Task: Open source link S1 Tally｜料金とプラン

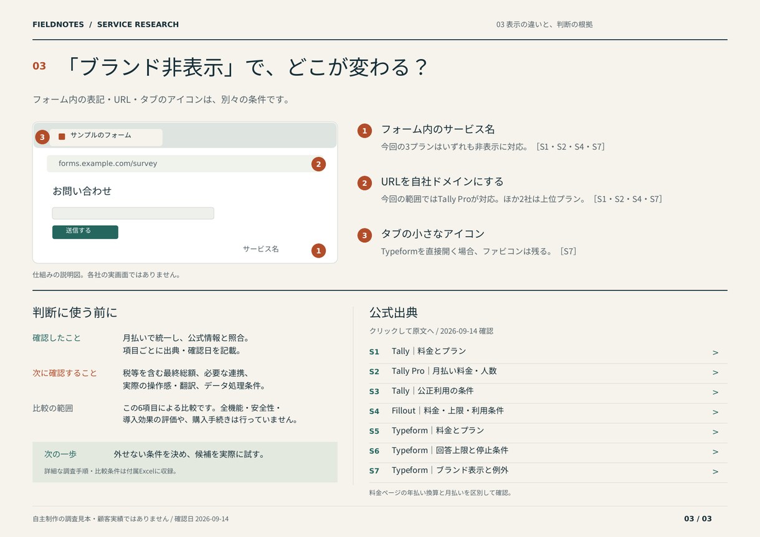Action: tap(548, 352)
